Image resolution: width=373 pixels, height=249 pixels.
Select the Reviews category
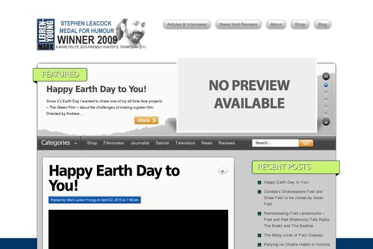pyautogui.click(x=226, y=143)
